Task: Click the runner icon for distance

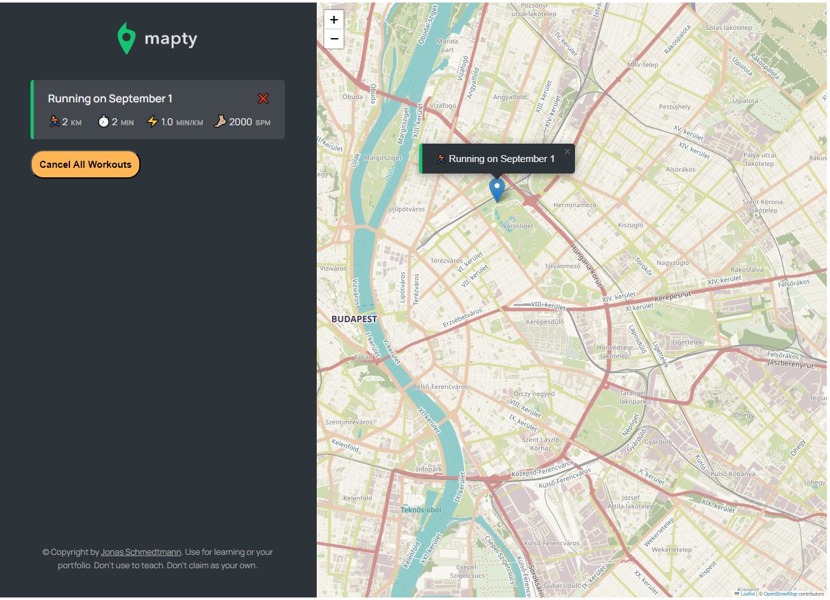Action: click(55, 121)
